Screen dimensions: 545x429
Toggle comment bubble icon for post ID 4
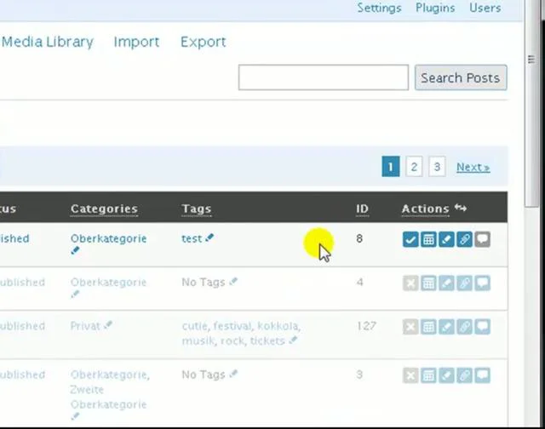tap(483, 283)
